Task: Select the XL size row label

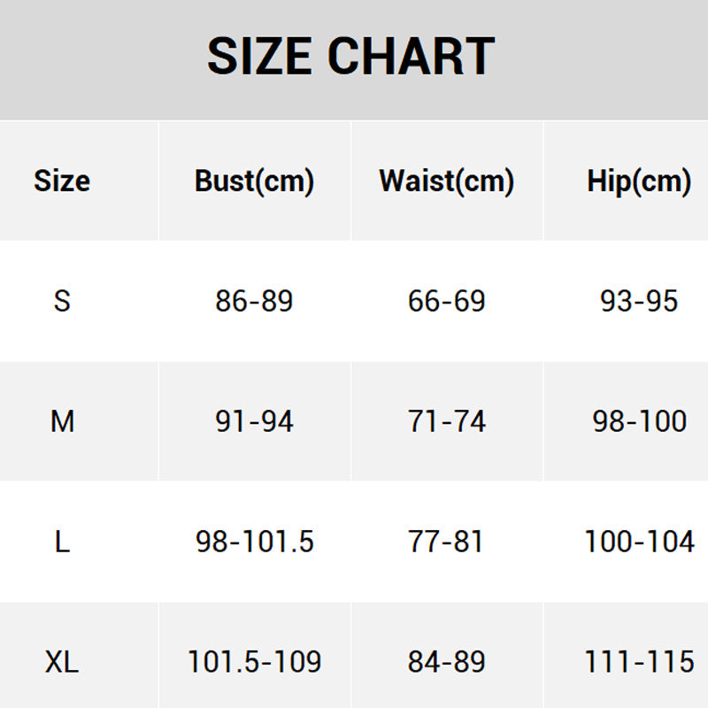Action: pos(62,662)
